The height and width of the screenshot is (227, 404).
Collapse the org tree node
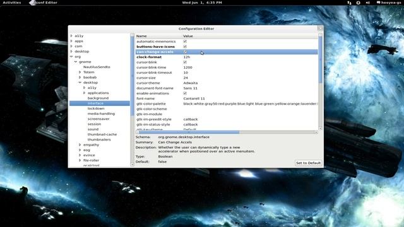coord(71,56)
